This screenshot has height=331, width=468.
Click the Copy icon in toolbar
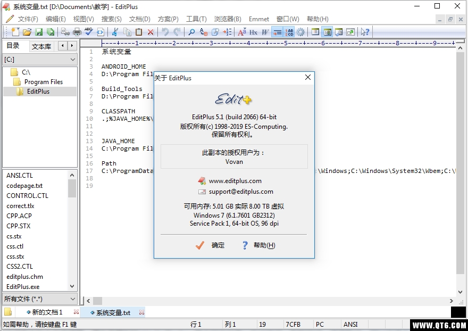(127, 32)
